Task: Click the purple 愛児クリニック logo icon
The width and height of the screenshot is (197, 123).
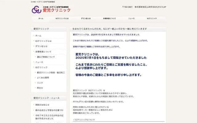Action: (37, 10)
